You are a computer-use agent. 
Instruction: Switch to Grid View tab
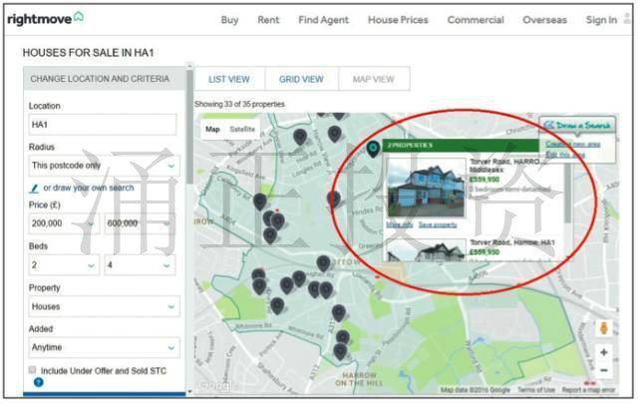pos(301,79)
